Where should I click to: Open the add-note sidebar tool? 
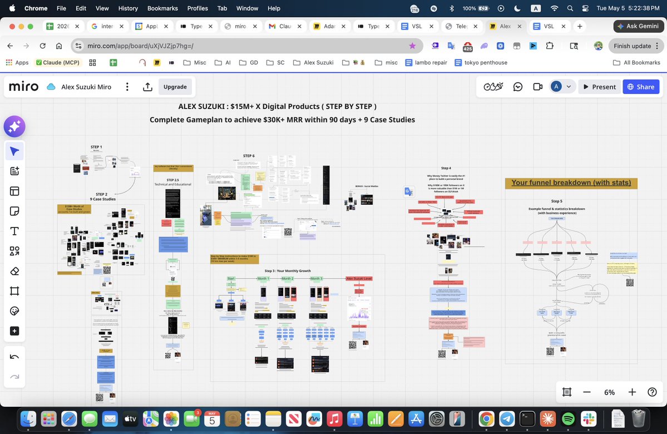(x=14, y=171)
